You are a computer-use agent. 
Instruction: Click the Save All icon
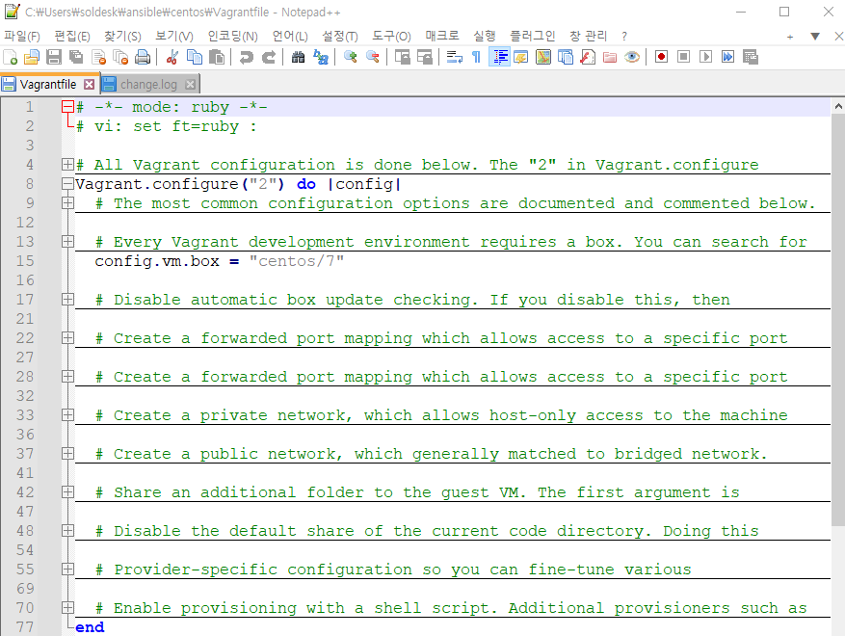pos(76,57)
